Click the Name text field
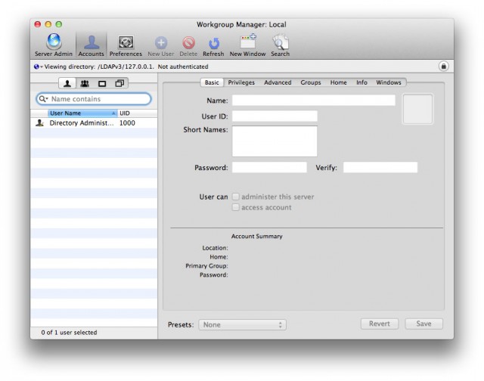 point(314,101)
